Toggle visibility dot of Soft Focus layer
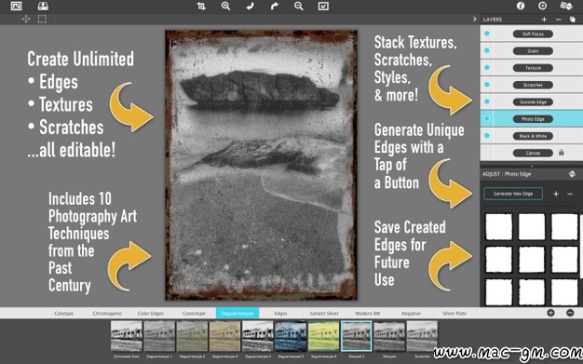 [x=487, y=34]
